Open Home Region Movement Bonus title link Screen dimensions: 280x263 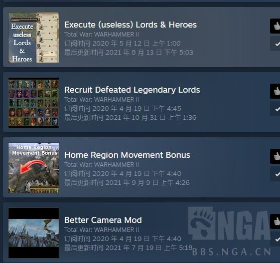click(127, 155)
